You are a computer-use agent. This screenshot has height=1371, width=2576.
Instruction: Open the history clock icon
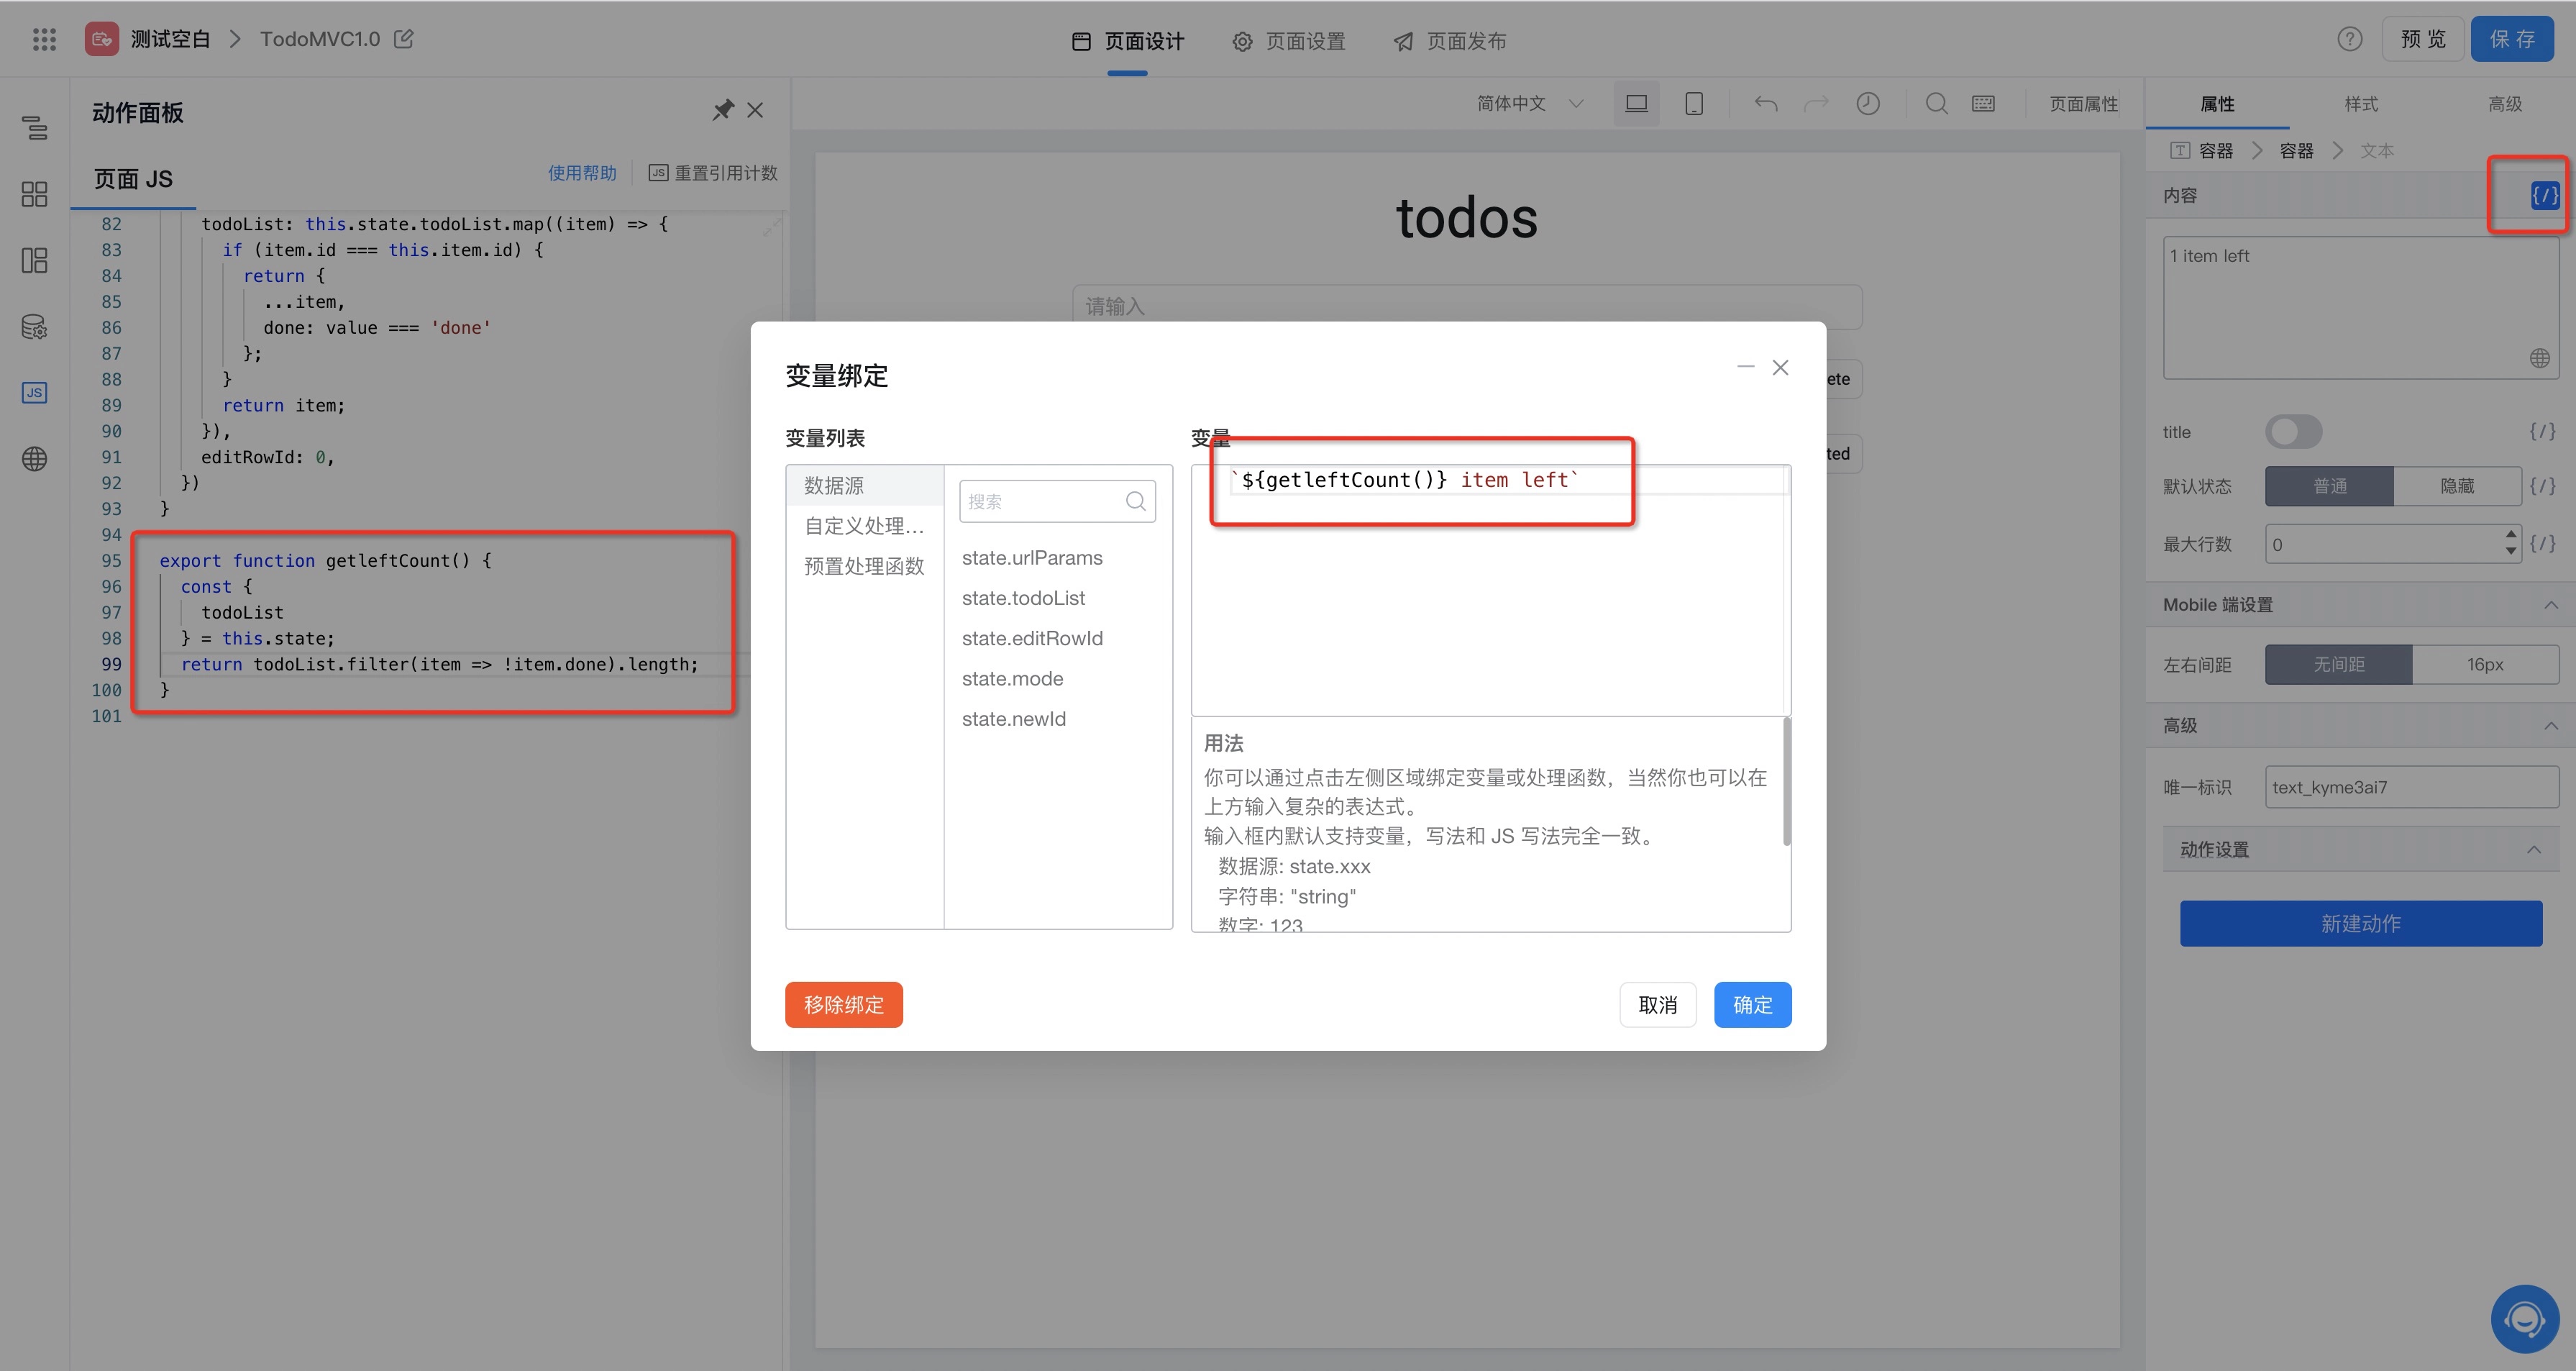(1867, 104)
